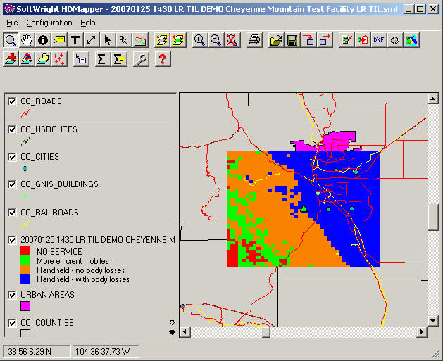Click the zoom out minus magnifier
This screenshot has height=361, width=443.
click(216, 40)
